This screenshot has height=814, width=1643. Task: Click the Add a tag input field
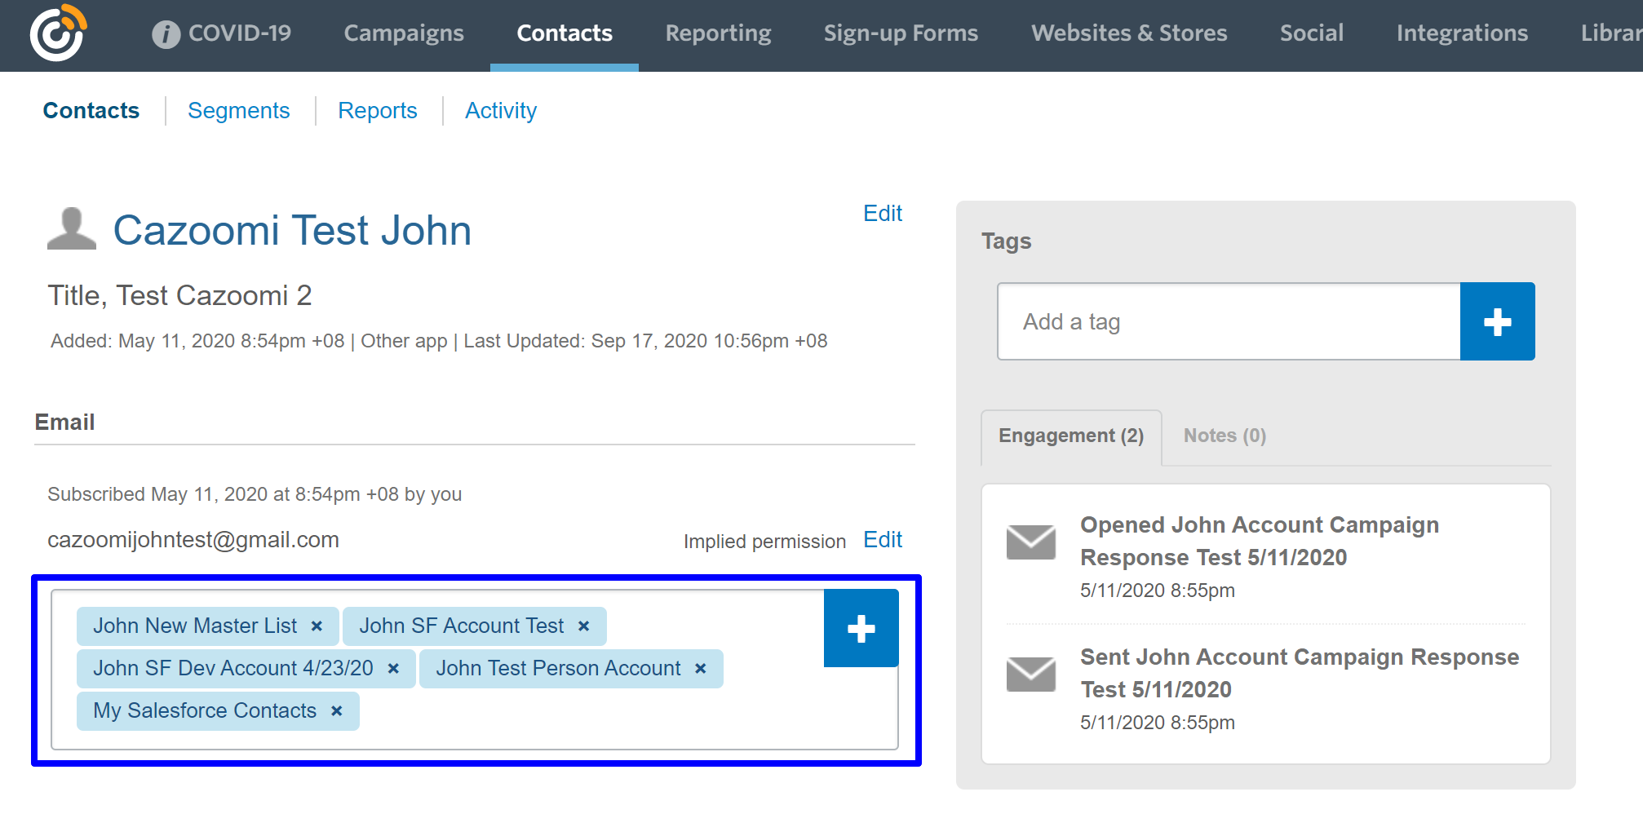tap(1229, 321)
